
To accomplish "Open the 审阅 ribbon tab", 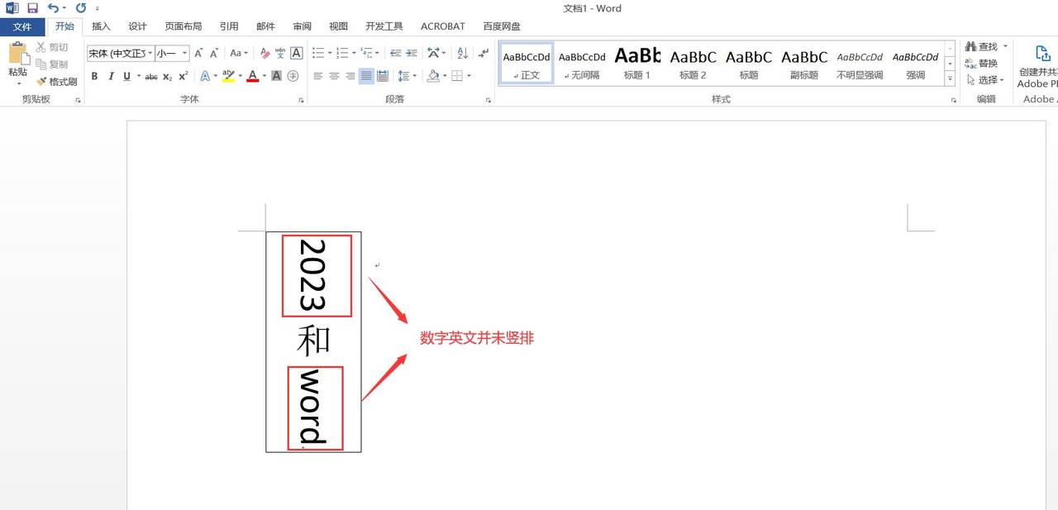I will (302, 26).
